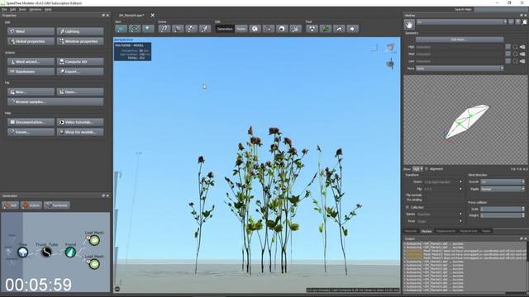Viewport: 529px width, 297px height.
Task: Click the fourth icon in the Scene toolbar group
Action: [x=204, y=29]
